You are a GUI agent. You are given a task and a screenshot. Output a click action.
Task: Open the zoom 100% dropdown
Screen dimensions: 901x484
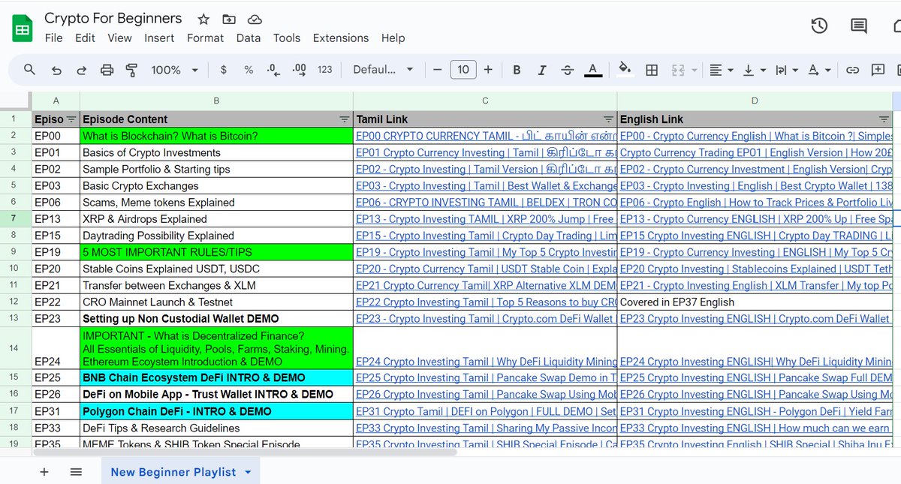[x=174, y=70]
